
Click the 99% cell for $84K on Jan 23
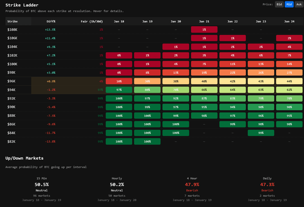pos(261,133)
